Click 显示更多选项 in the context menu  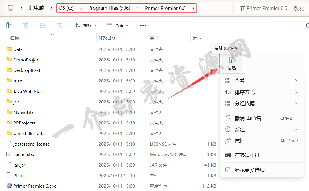[249, 170]
